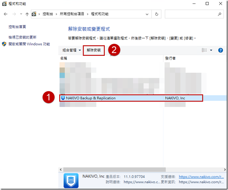Click the window title bar app icon
Image resolution: width=228 pixels, height=190 pixels.
coord(4,4)
